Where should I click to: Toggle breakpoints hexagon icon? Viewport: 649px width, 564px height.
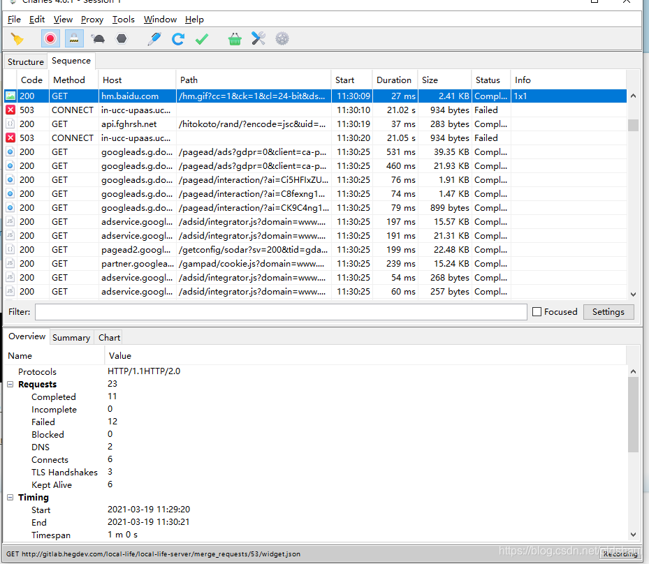[122, 39]
